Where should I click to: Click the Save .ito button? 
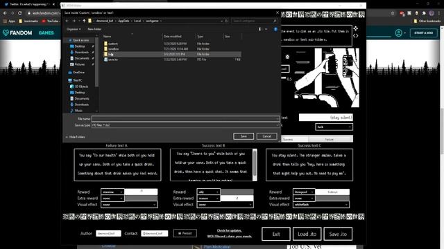tap(338, 234)
